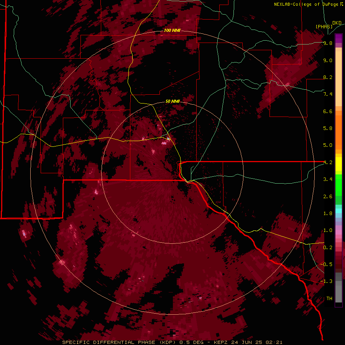This screenshot has height=345, width=345.
Task: Click the cyan segment of the color bar
Action: (x=338, y=211)
